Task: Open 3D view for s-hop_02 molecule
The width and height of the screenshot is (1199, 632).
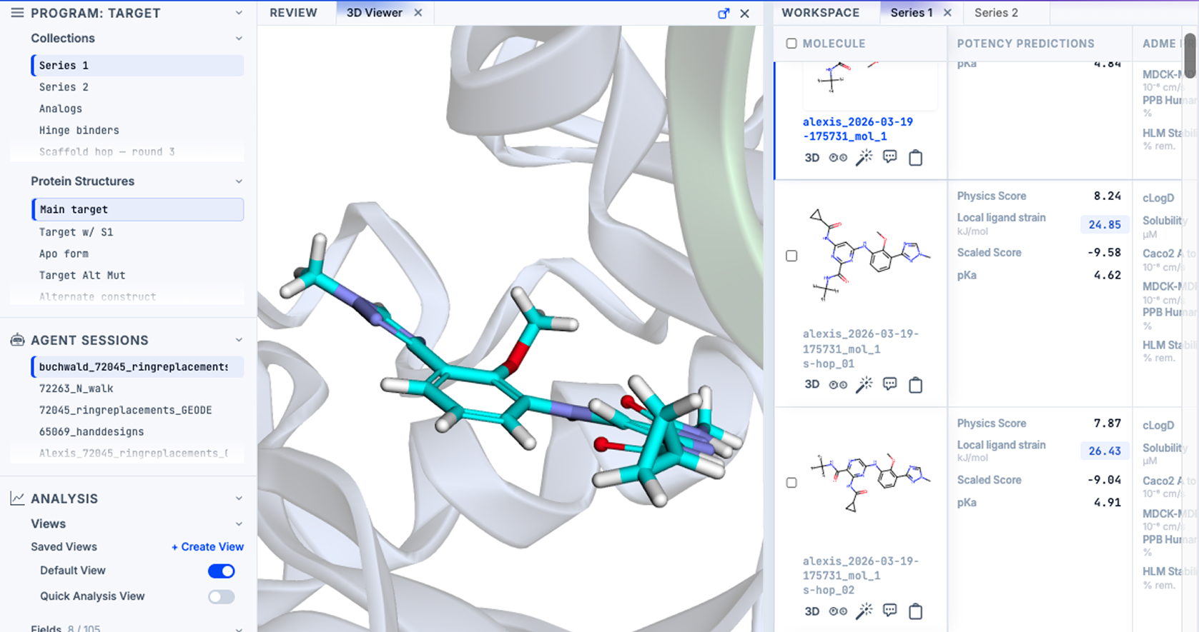Action: click(812, 611)
